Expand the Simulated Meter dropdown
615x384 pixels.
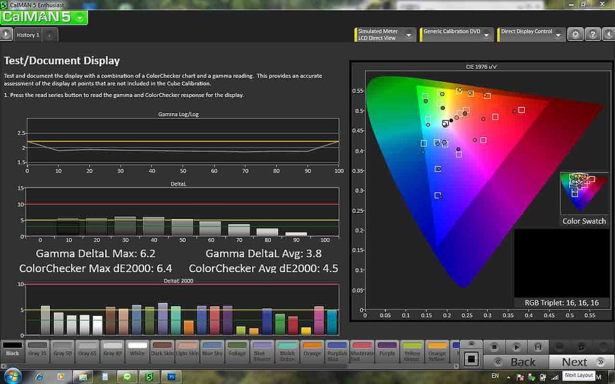[x=409, y=35]
